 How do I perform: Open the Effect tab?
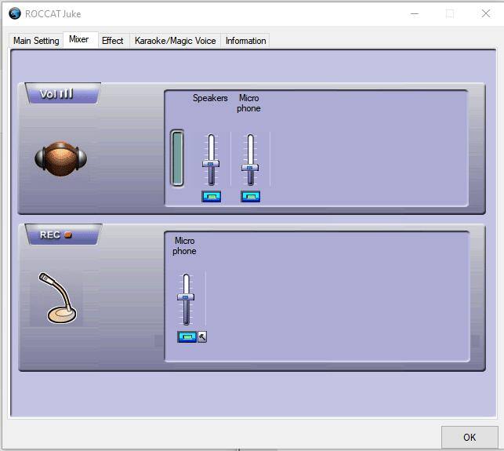113,41
